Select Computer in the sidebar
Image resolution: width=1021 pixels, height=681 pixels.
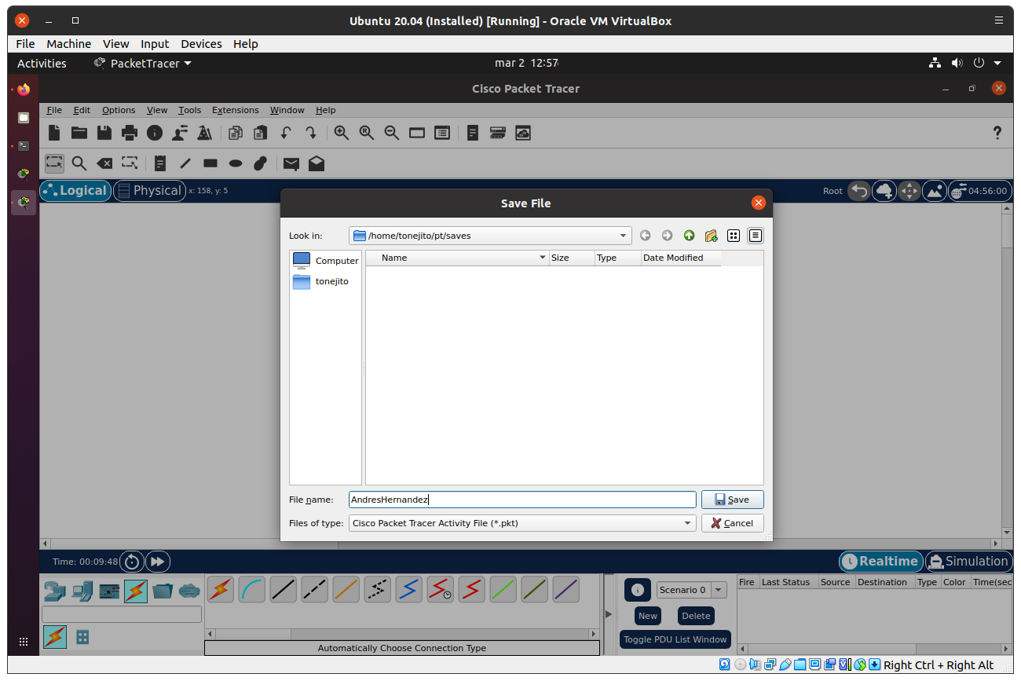click(325, 261)
